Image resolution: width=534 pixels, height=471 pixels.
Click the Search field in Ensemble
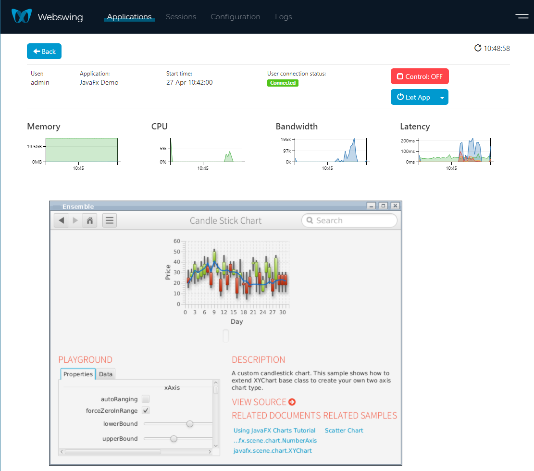click(349, 220)
